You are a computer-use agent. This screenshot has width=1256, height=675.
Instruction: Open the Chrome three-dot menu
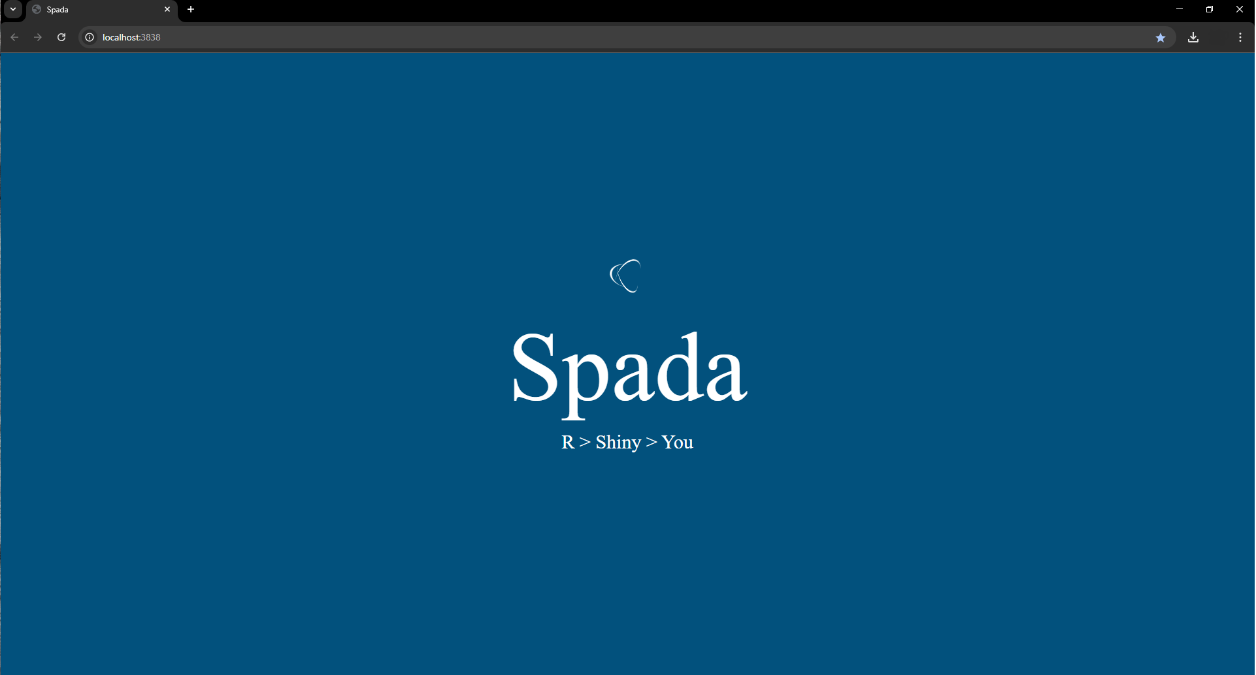(x=1240, y=37)
